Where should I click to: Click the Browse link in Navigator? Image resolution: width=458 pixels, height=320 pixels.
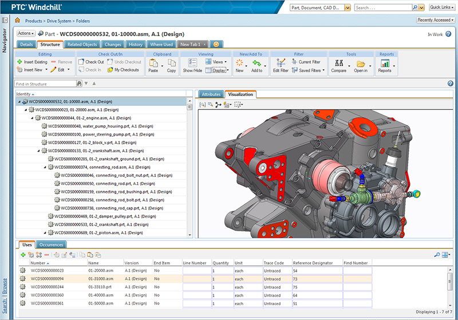click(x=5, y=286)
